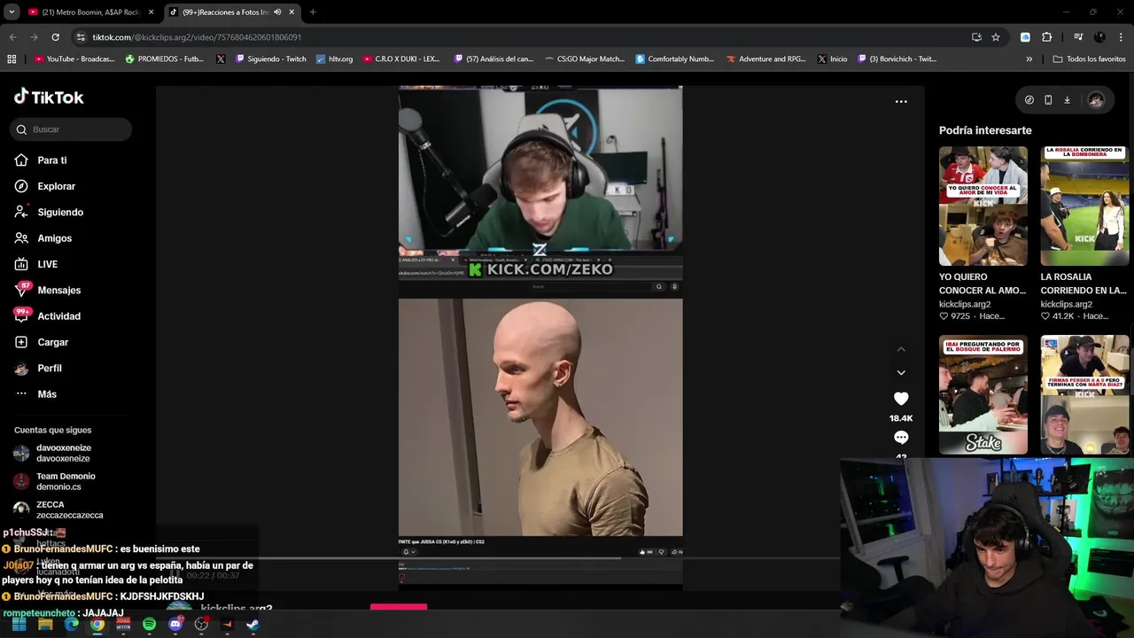The height and width of the screenshot is (638, 1134).
Task: Open the Inicio X bookmark
Action: (x=832, y=59)
